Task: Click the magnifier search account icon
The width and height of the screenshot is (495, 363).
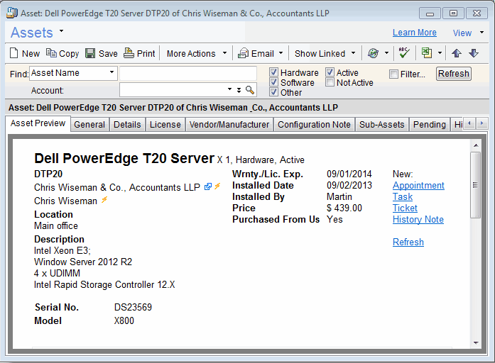Action: [250, 90]
